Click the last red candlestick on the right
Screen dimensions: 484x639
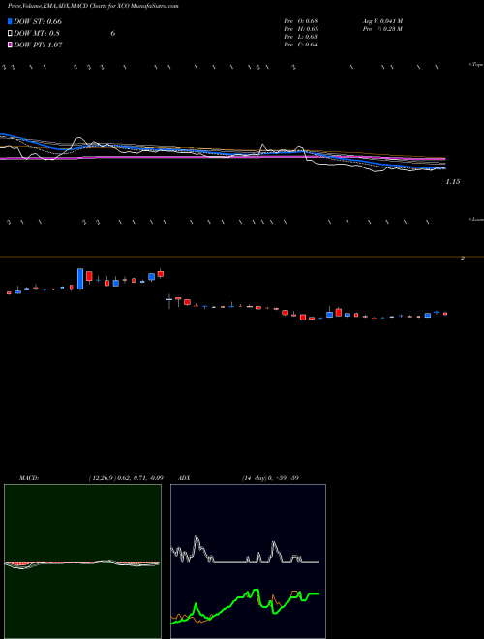pos(445,314)
